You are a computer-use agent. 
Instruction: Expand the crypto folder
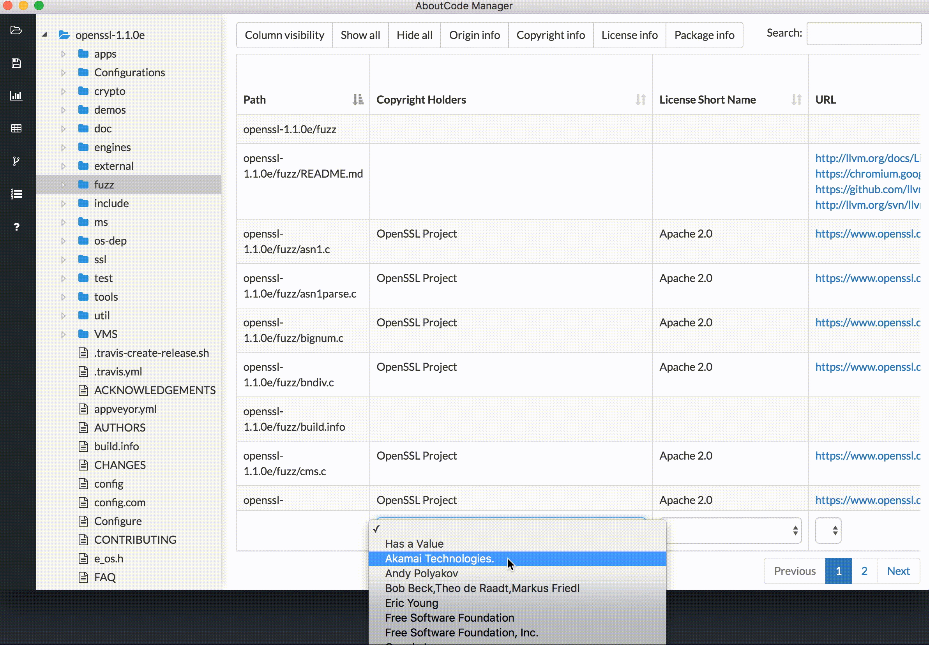[63, 91]
